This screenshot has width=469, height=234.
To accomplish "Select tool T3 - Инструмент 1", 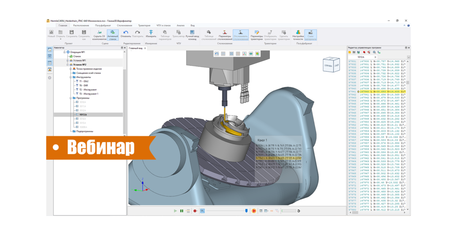I will coord(89,94).
